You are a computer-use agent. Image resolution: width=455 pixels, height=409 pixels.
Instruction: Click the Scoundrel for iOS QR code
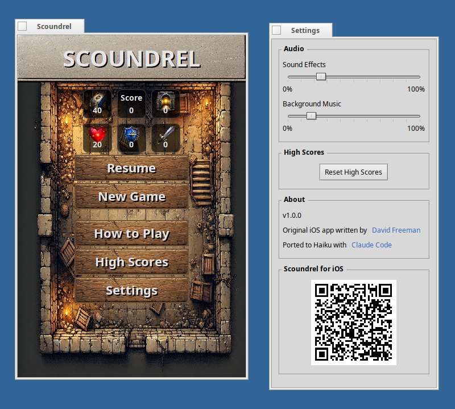(353, 321)
